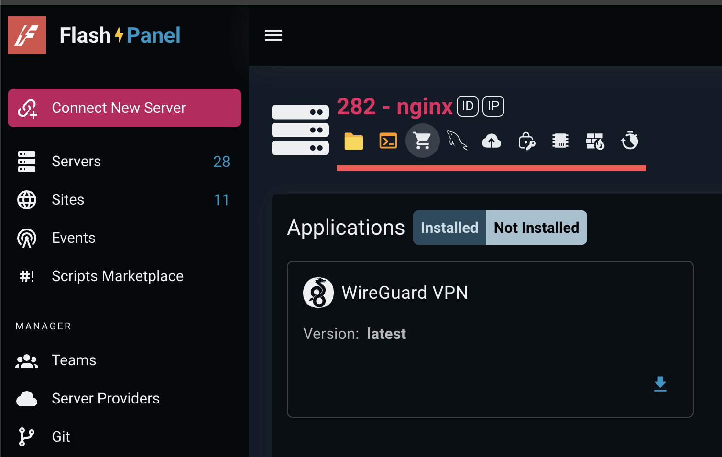Expand the navigation hamburger menu

(x=273, y=35)
